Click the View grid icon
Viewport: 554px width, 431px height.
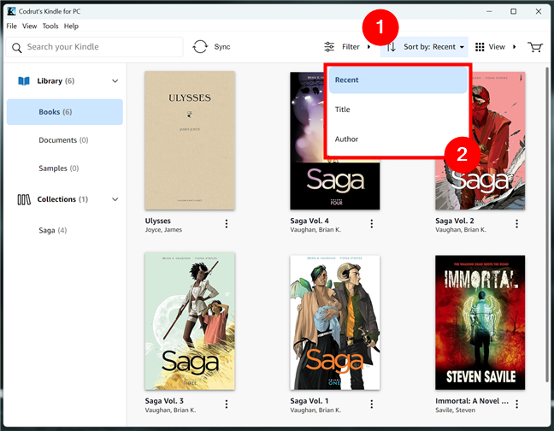pyautogui.click(x=480, y=47)
